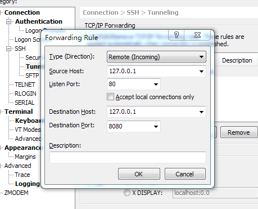Click into the Description input field

[128, 157]
